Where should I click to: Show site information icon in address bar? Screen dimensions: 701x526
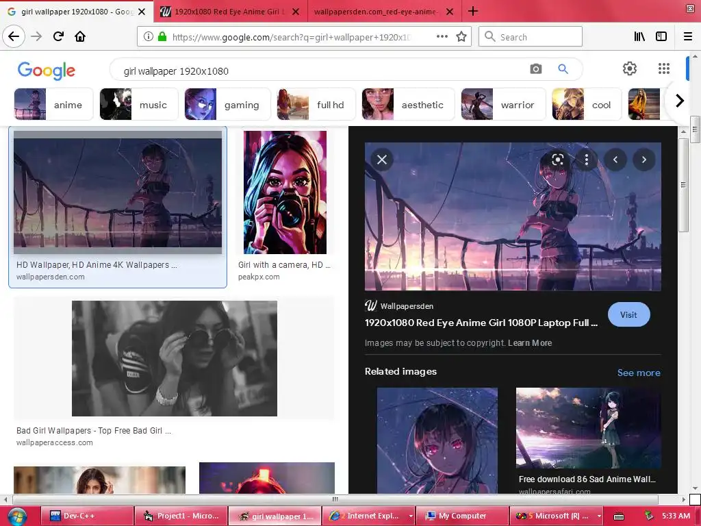148,37
